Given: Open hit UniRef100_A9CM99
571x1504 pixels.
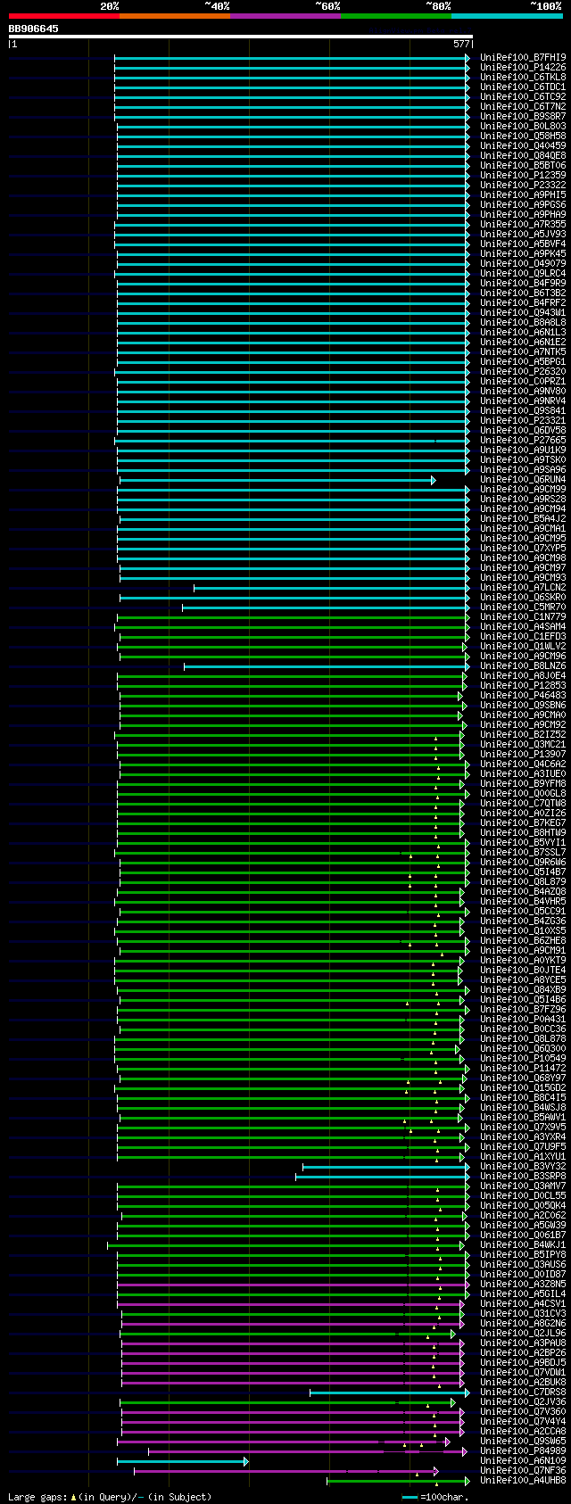Looking at the screenshot, I should [x=523, y=489].
